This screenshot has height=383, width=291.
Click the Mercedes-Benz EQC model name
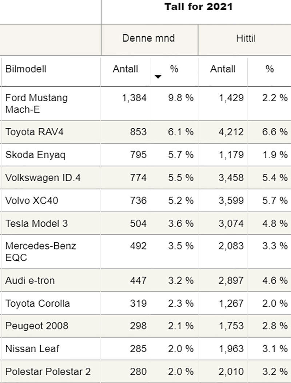[x=41, y=251]
